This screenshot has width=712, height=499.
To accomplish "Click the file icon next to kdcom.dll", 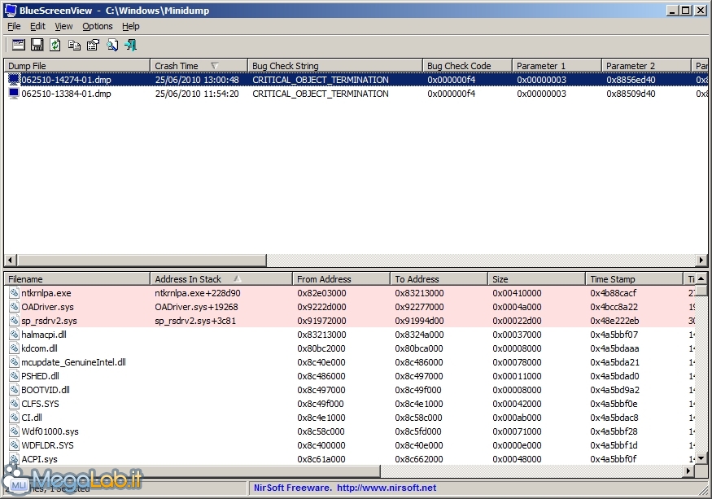I will [x=15, y=348].
